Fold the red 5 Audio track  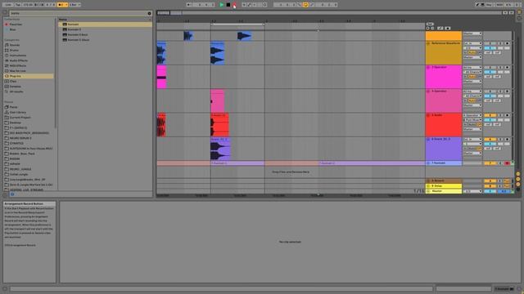pos(428,115)
